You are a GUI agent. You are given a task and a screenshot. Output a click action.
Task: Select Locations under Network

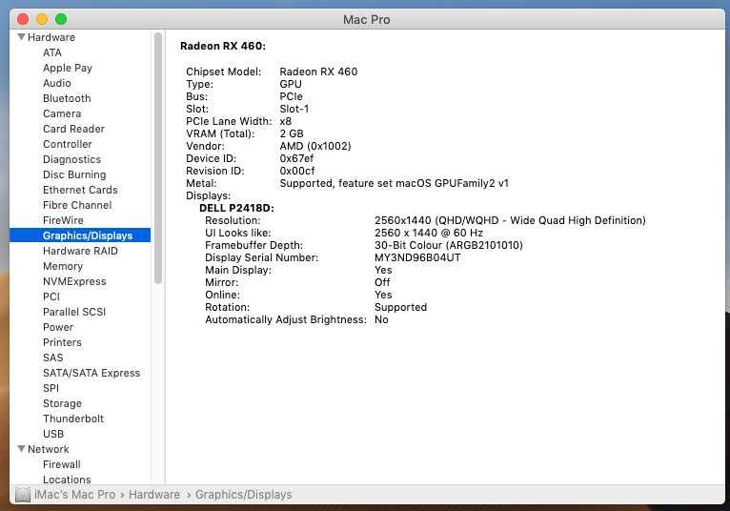point(67,480)
